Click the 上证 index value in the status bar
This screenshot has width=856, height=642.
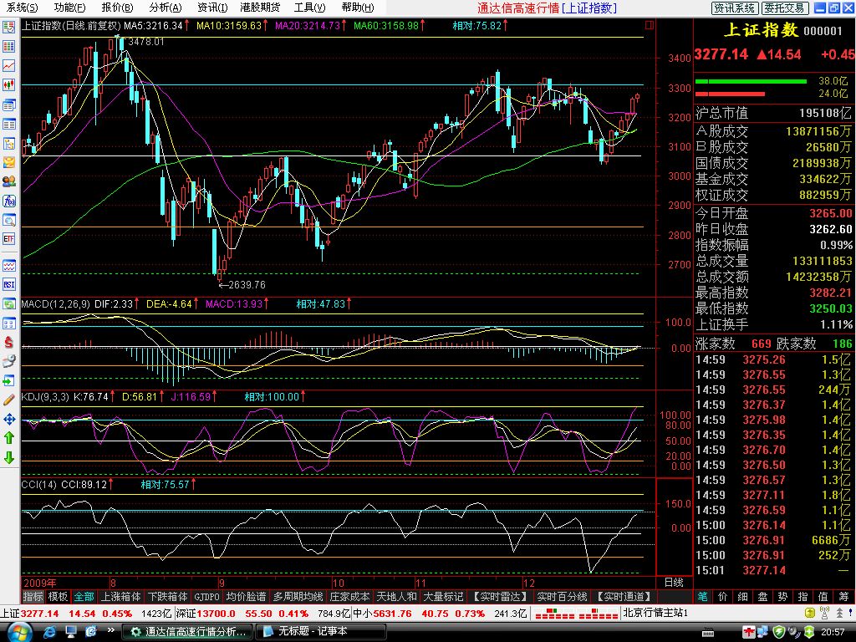click(39, 613)
